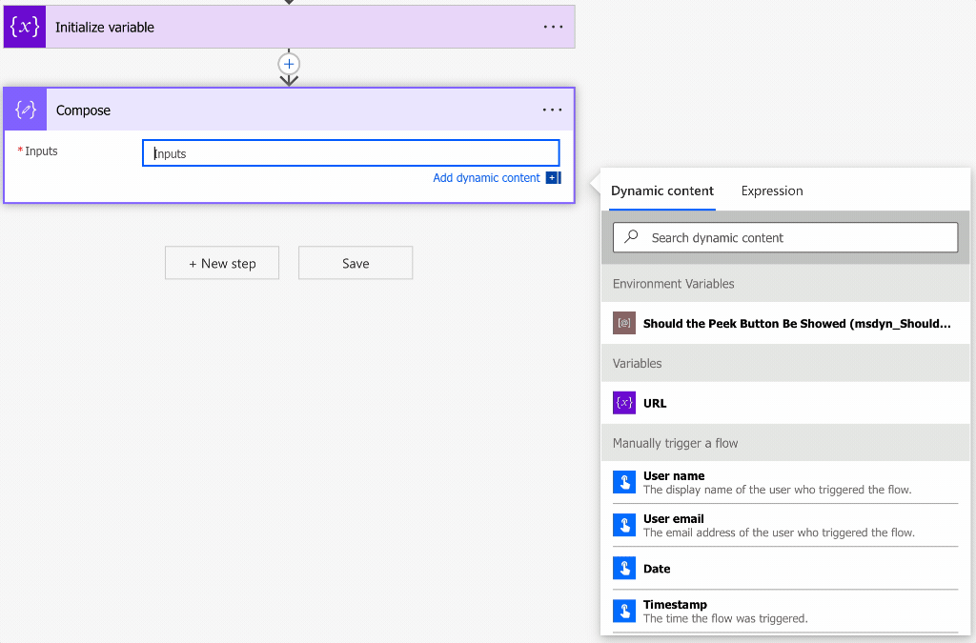This screenshot has width=976, height=643.
Task: Click the environment variable icon for Peek Button
Action: tap(624, 323)
